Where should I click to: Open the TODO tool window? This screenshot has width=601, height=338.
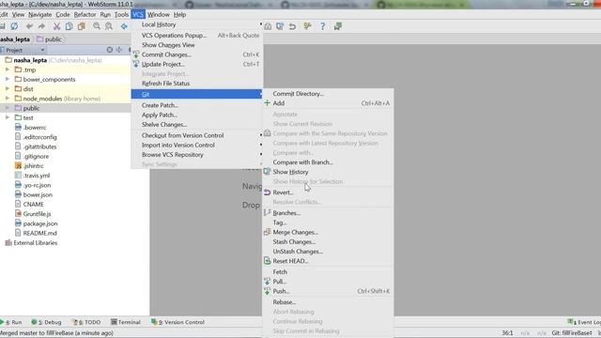tap(87, 322)
